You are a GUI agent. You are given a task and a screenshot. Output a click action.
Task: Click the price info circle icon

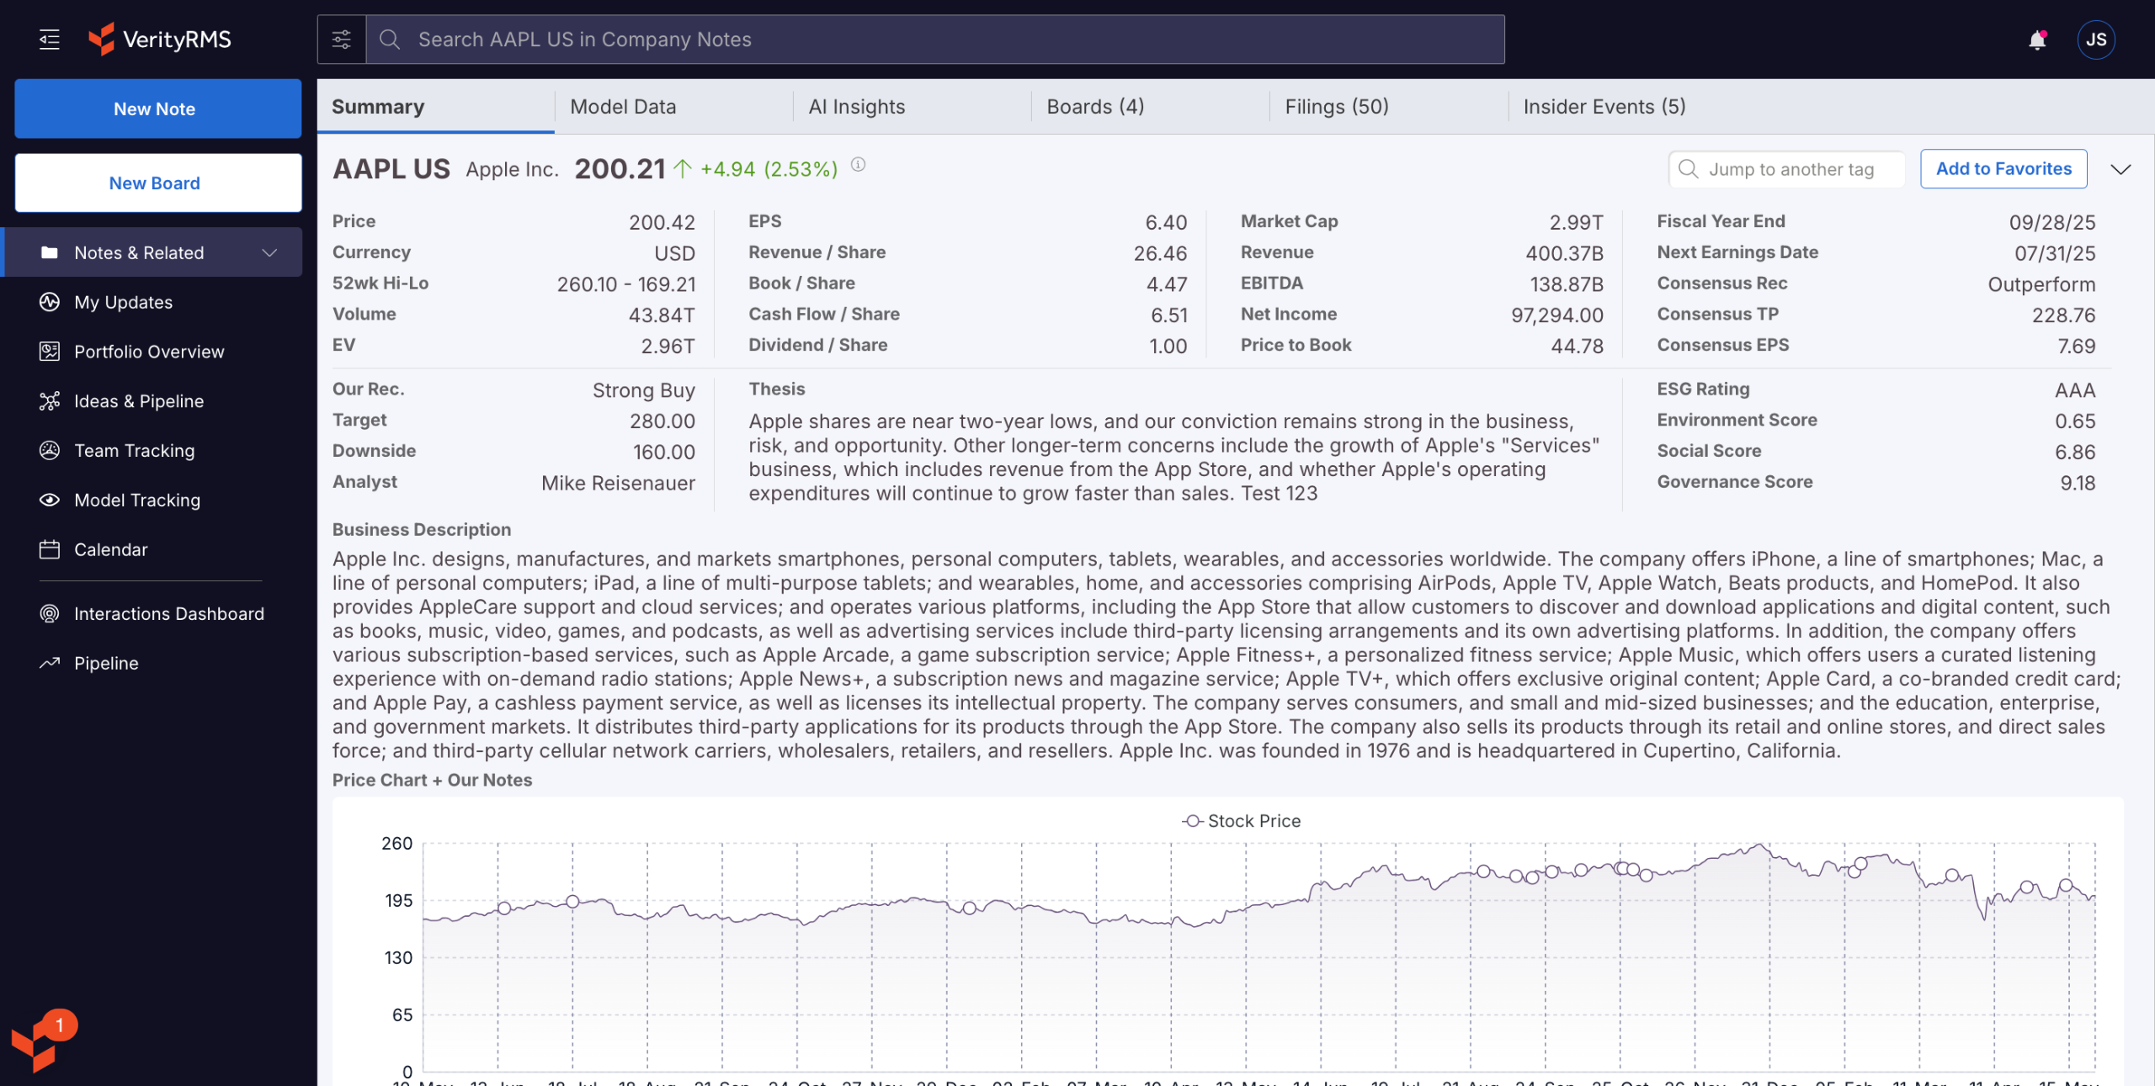point(858,165)
